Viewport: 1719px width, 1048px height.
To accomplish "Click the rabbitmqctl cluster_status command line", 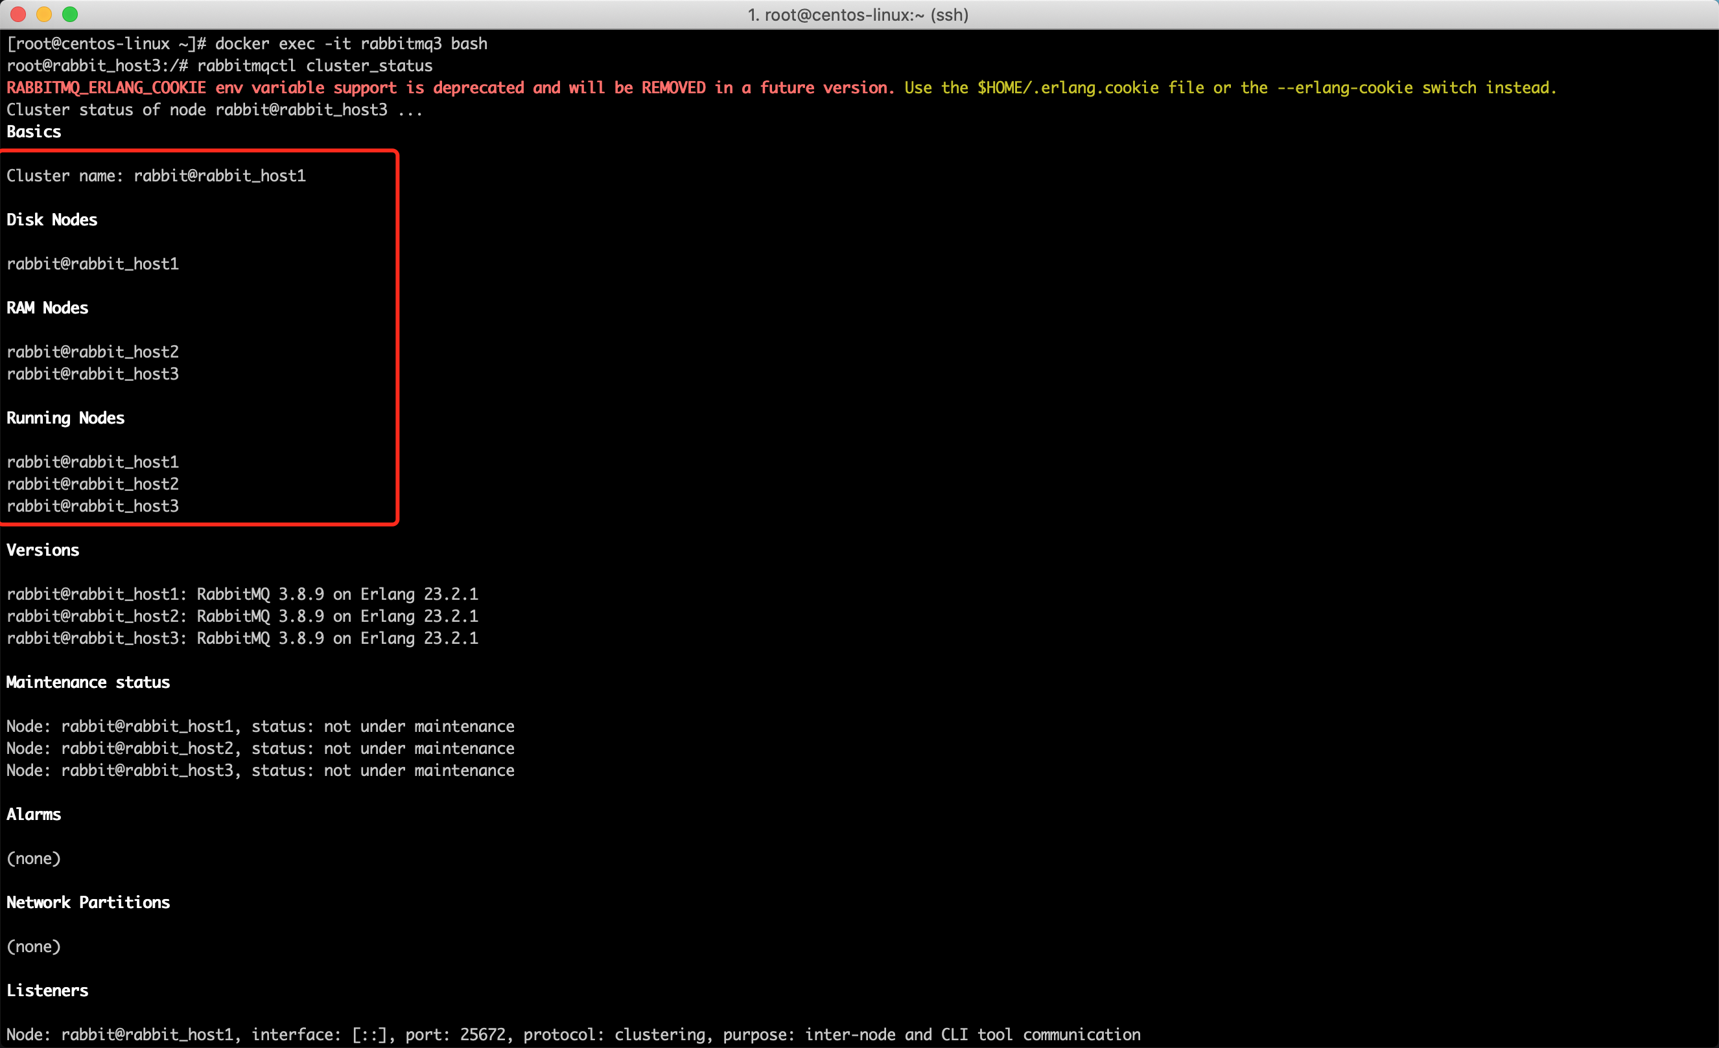I will coord(314,66).
